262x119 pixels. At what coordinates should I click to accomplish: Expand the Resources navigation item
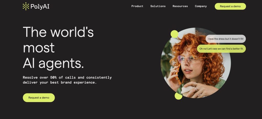(180, 6)
